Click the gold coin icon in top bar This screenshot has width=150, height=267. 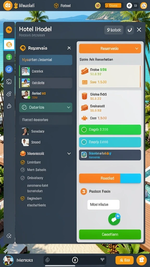98,6
